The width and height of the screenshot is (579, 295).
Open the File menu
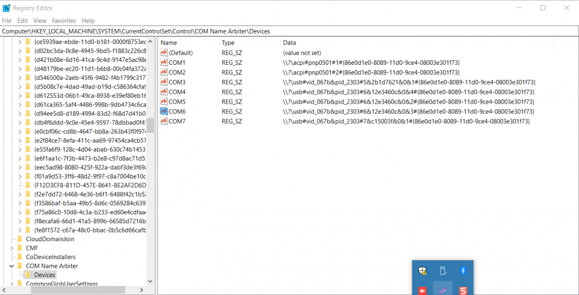pos(6,21)
